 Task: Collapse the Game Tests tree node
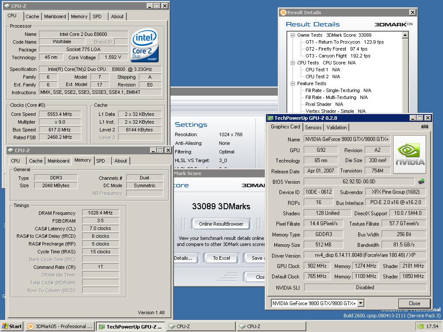point(293,35)
